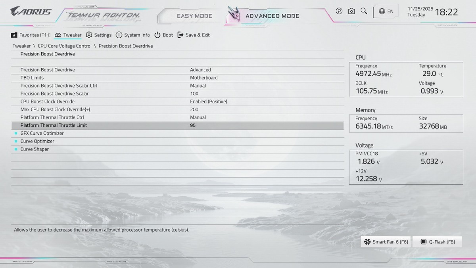Click the memory size 32768 MB reading

[433, 126]
